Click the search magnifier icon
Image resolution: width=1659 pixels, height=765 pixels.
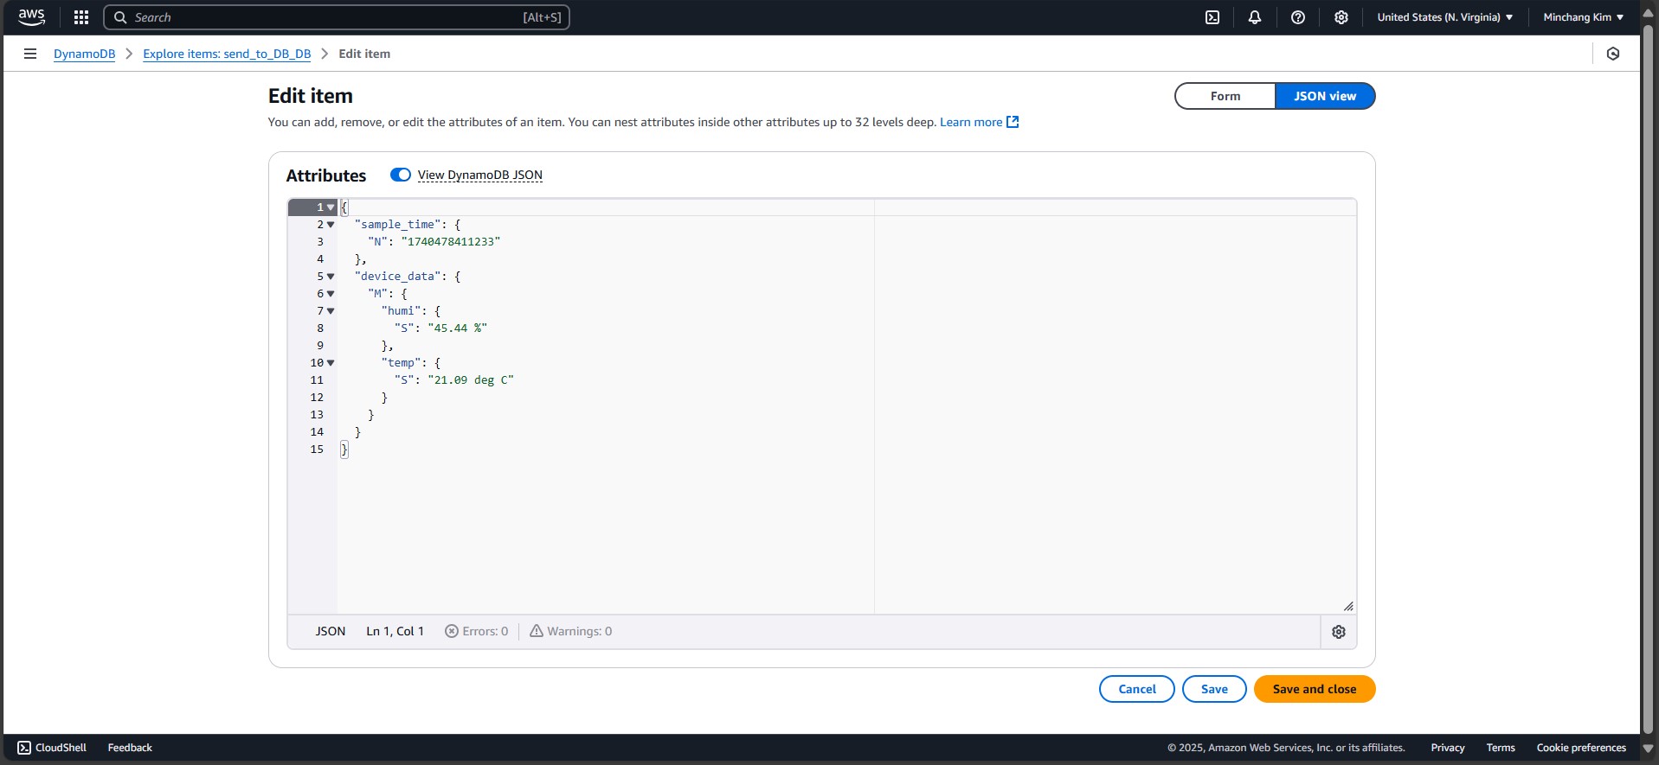pyautogui.click(x=120, y=17)
